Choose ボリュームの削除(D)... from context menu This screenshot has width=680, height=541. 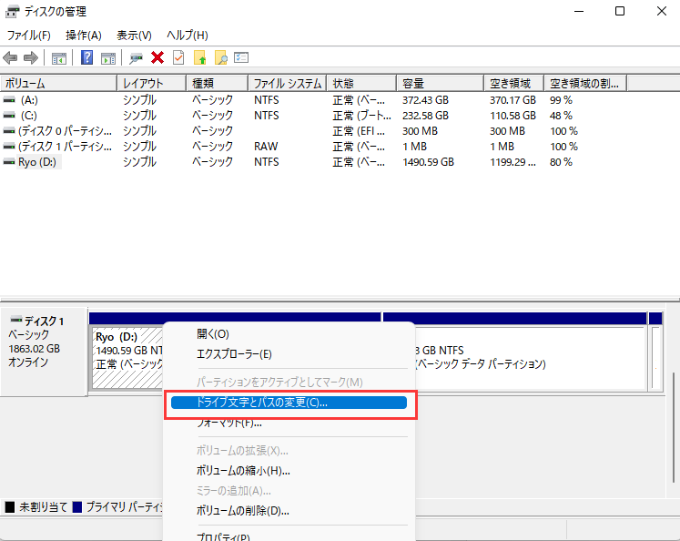(243, 510)
